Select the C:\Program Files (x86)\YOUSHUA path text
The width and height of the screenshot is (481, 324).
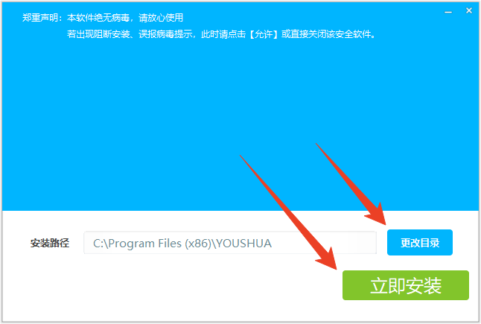pos(182,244)
